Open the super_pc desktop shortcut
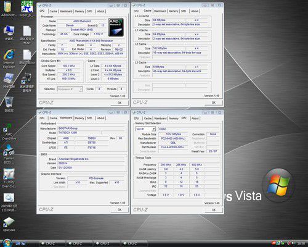This screenshot has width=308, height=247. coord(27,9)
